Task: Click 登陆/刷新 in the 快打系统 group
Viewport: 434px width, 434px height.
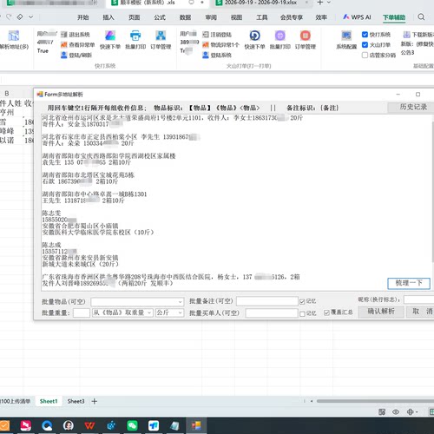Action: tap(76, 55)
